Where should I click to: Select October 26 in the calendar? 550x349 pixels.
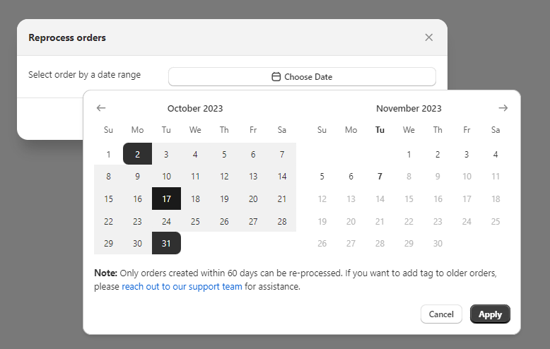point(224,221)
